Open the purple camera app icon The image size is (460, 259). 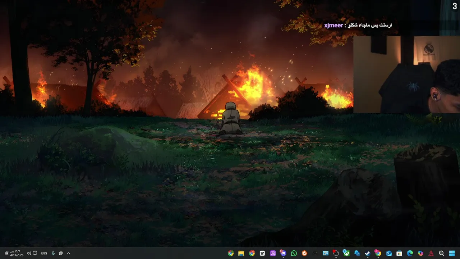point(273,253)
